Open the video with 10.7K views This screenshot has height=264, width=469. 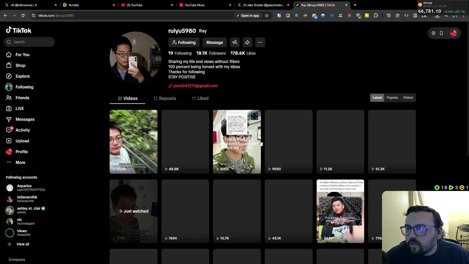pyautogui.click(x=237, y=211)
